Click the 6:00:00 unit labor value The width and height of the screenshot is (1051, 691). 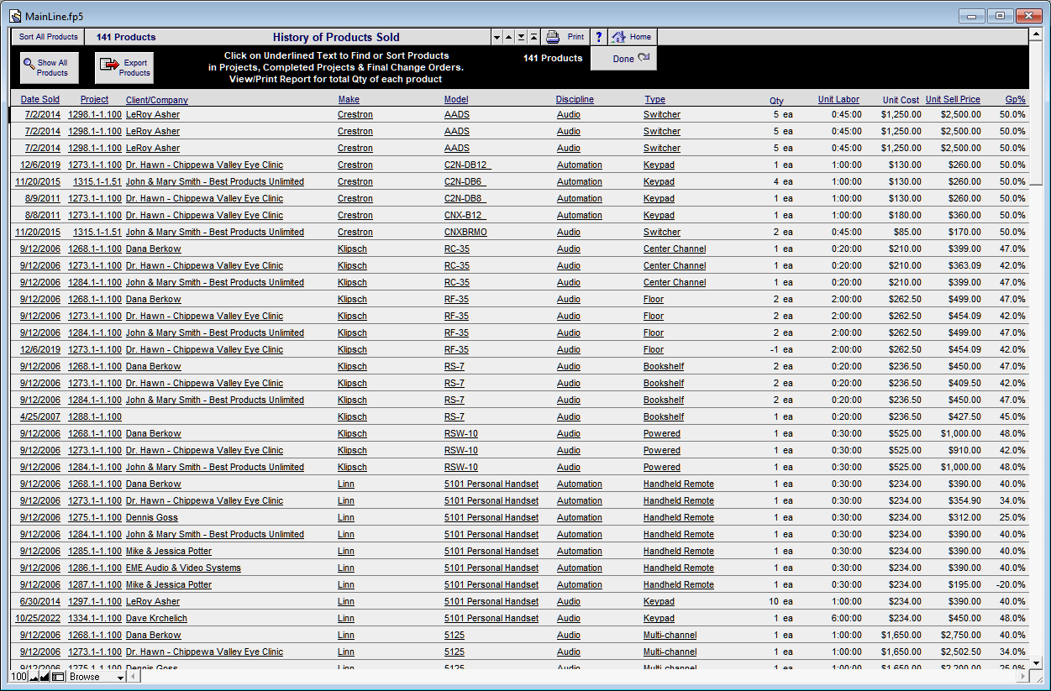click(847, 618)
